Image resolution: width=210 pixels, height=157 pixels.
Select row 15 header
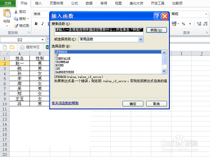(5, 129)
